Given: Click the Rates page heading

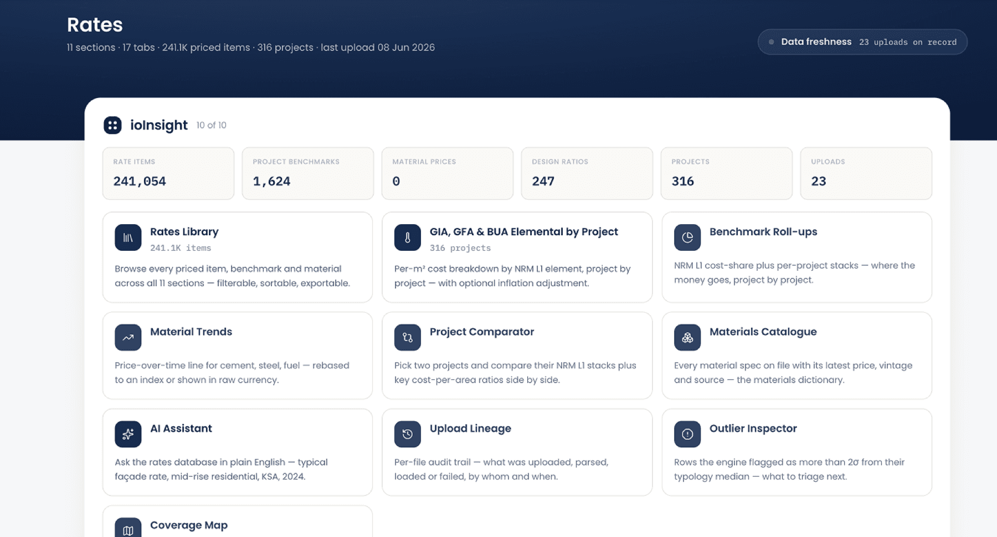Looking at the screenshot, I should click(x=95, y=25).
